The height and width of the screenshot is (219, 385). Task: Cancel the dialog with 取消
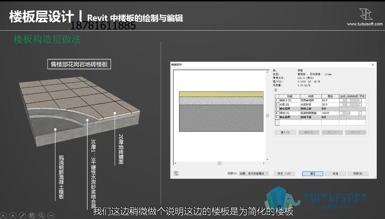point(335,174)
